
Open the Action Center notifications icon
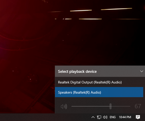click(138, 117)
